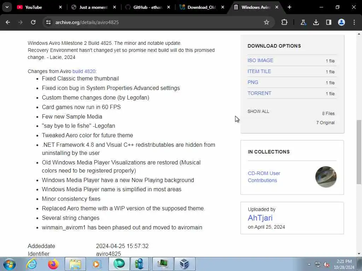Switch to the GitHub - ethan tab
Viewport: 362px width, 271px height.
click(x=147, y=7)
